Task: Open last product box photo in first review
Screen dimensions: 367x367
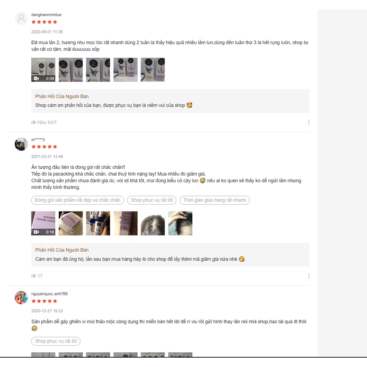Action: [x=153, y=70]
